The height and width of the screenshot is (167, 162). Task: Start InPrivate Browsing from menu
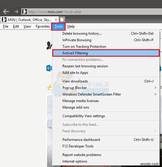[106, 40]
